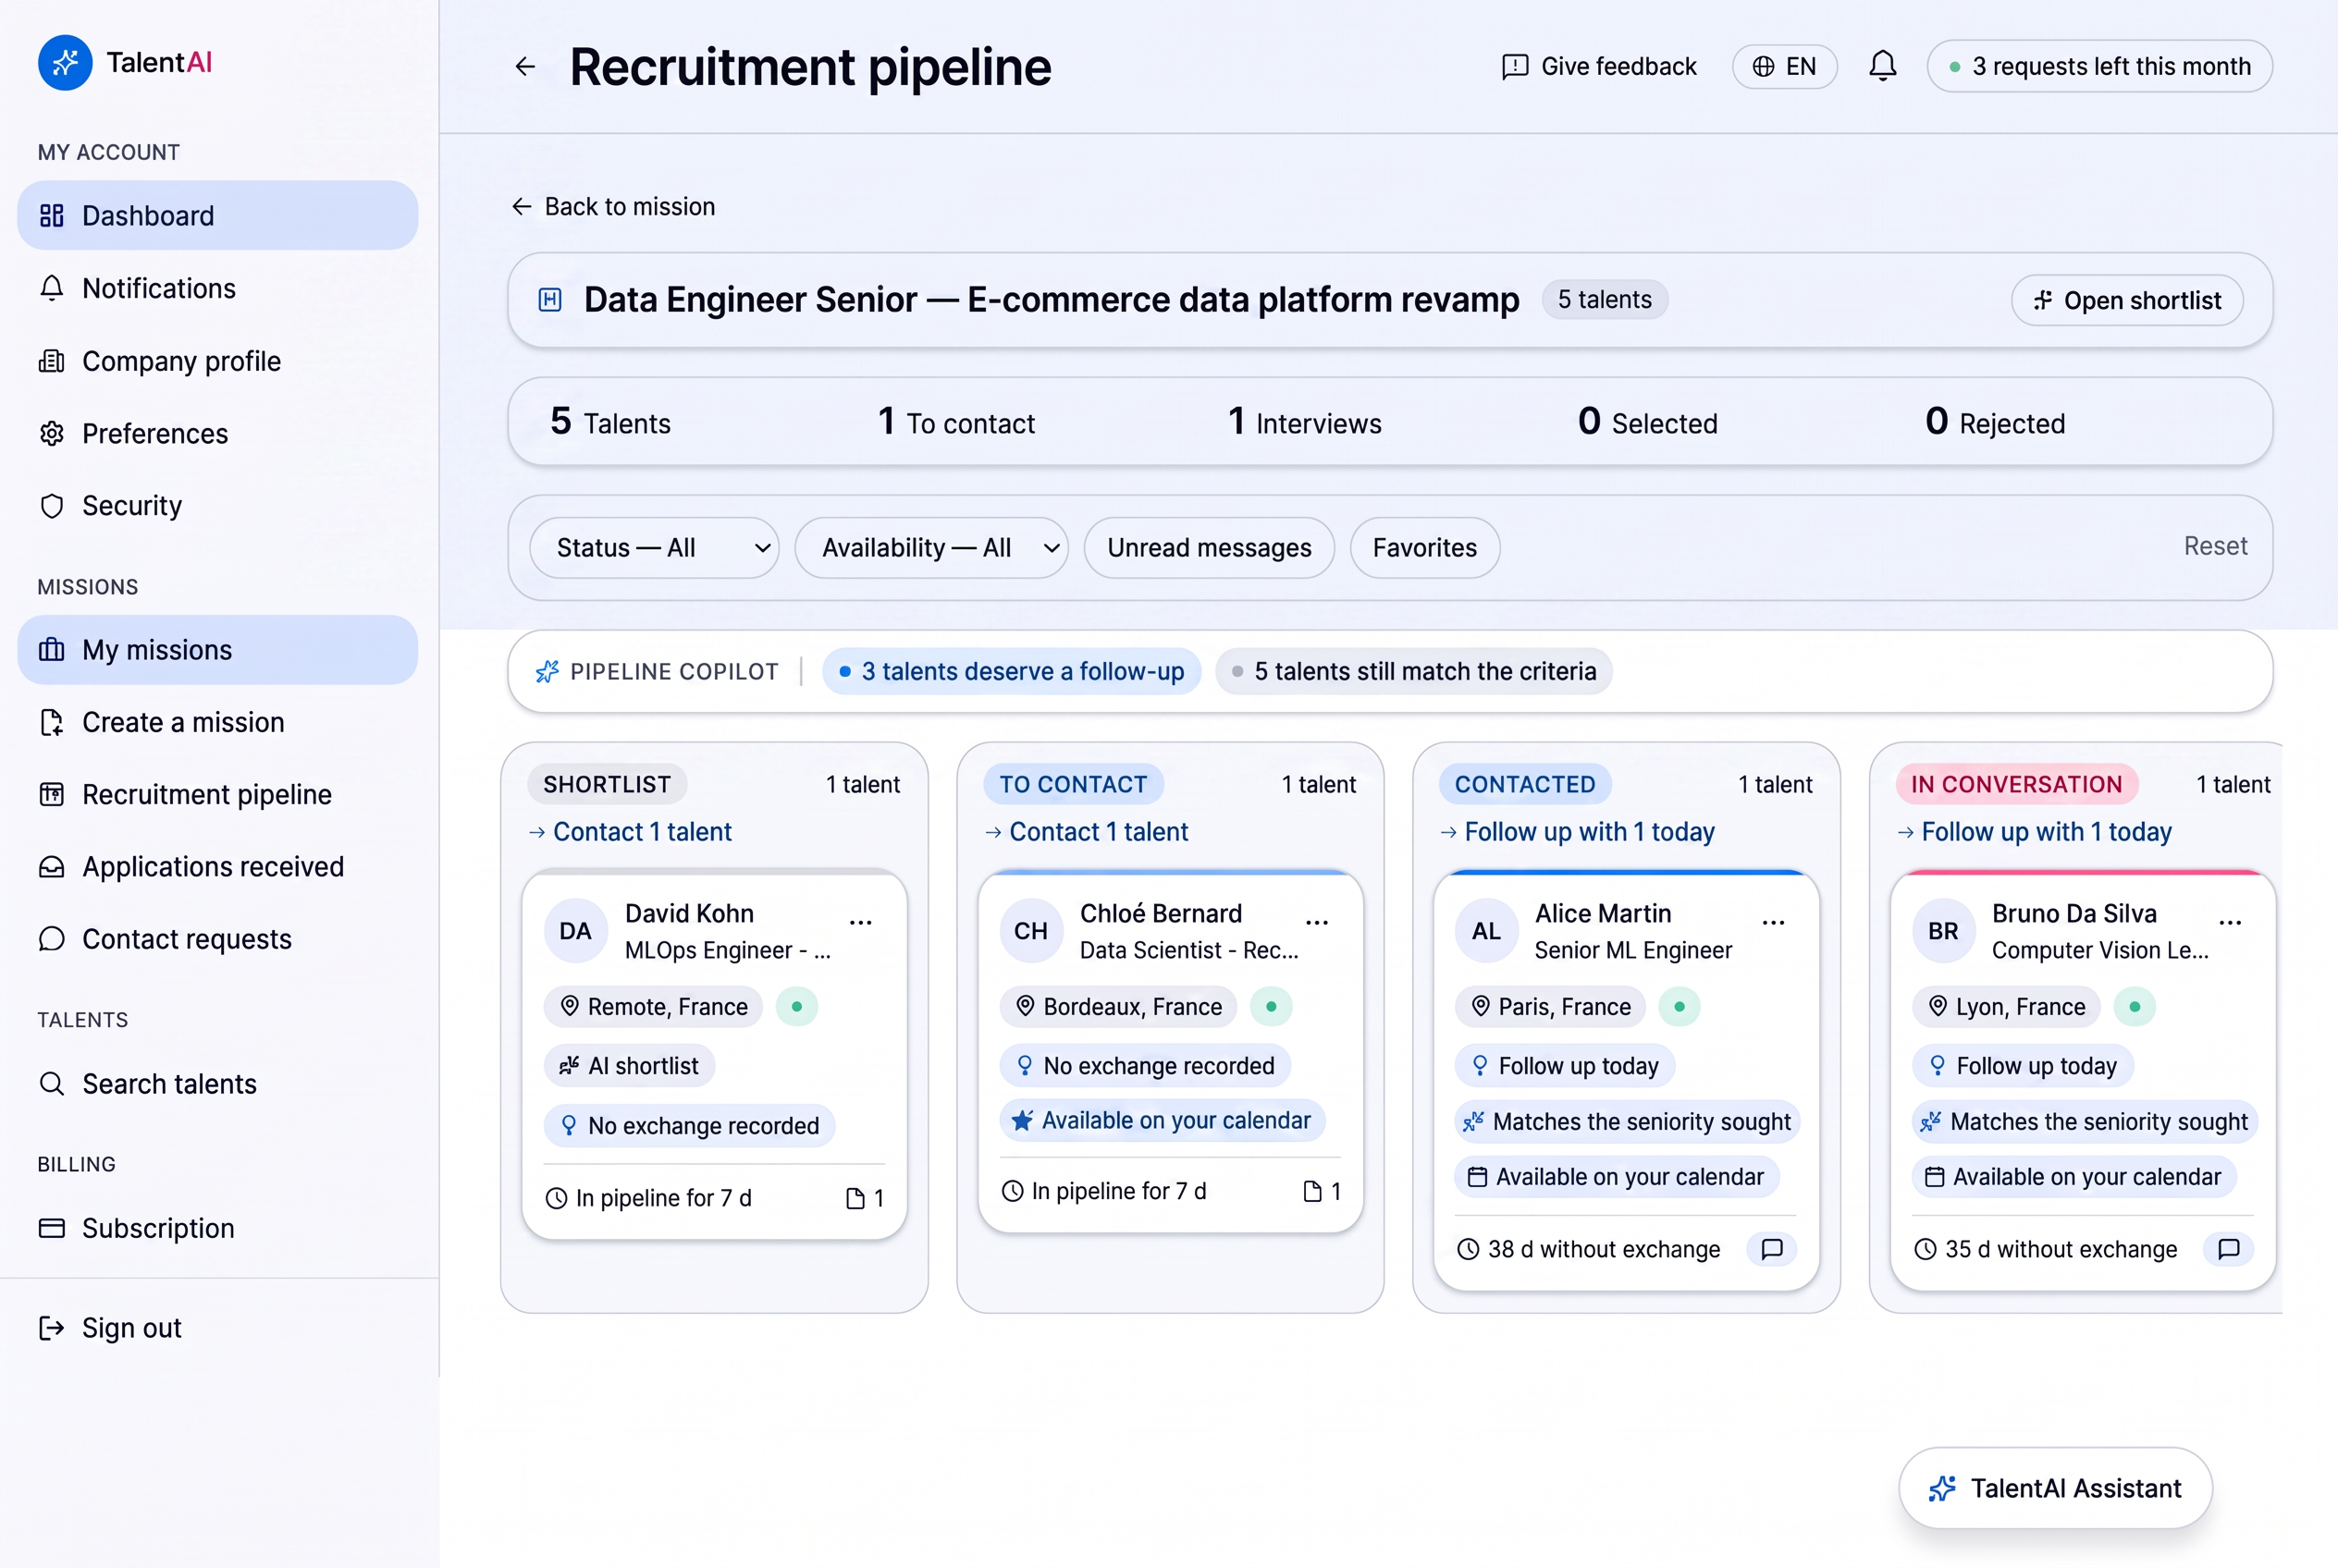Open the EN language selector
Screen dimensions: 2338x1568
[x=1785, y=67]
